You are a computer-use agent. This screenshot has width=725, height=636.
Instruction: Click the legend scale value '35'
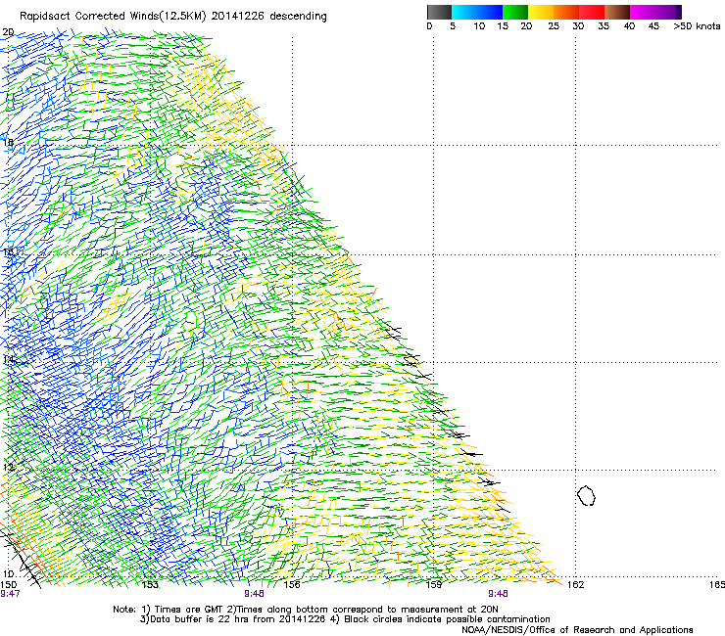click(x=604, y=26)
